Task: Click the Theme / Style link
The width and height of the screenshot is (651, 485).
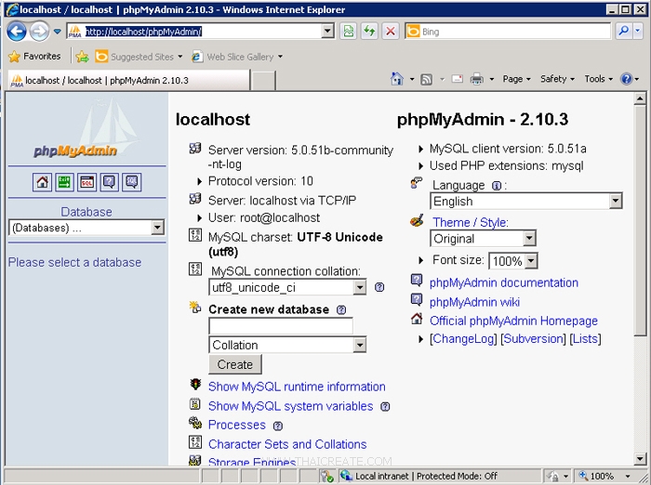Action: point(470,222)
